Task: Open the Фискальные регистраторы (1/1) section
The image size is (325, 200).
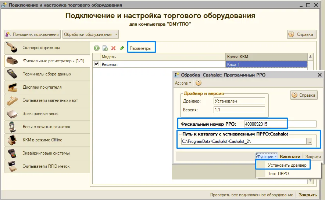Action: coord(47,61)
